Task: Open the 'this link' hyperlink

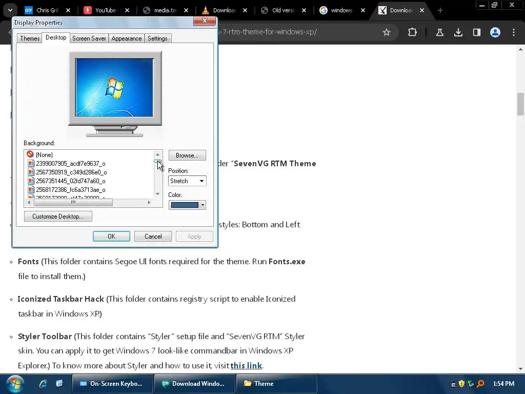Action: [246, 365]
